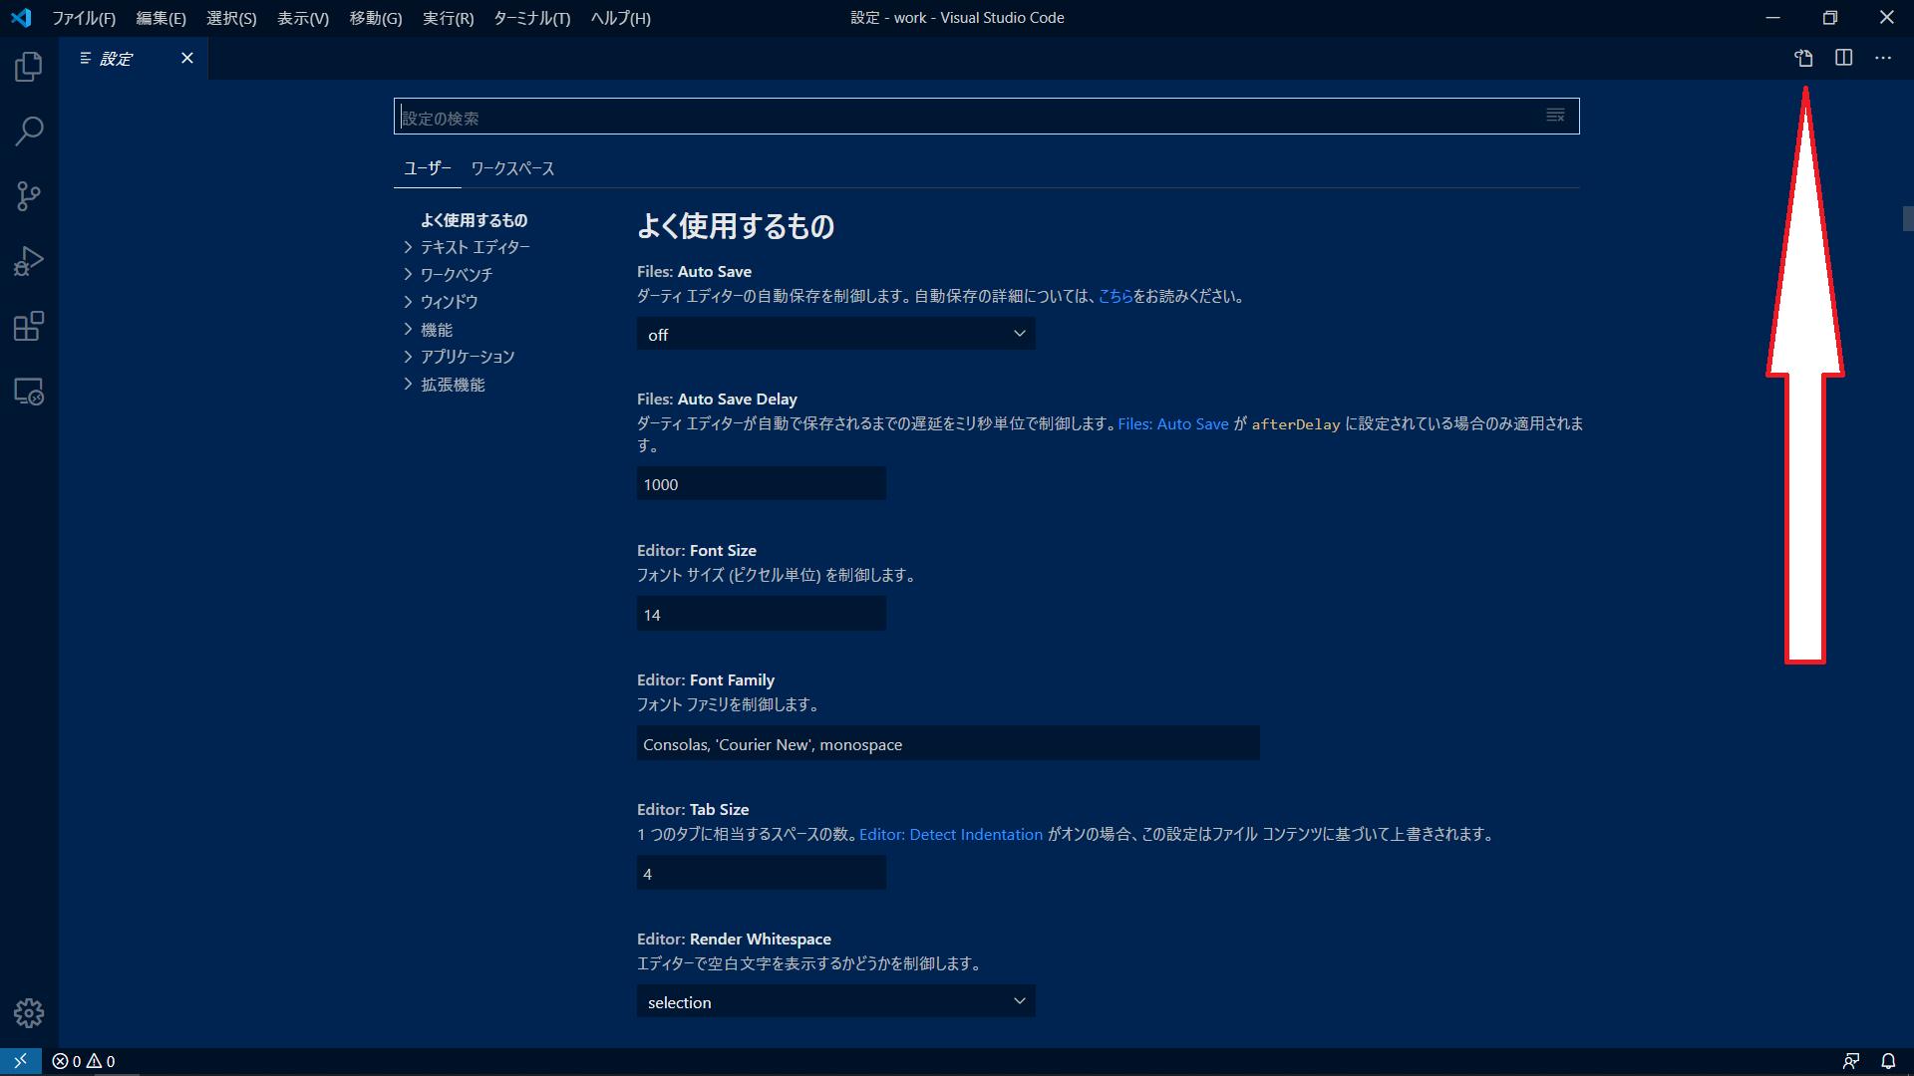Viewport: 1914px width, 1076px height.
Task: Close the 設定 editor tab
Action: tap(186, 58)
